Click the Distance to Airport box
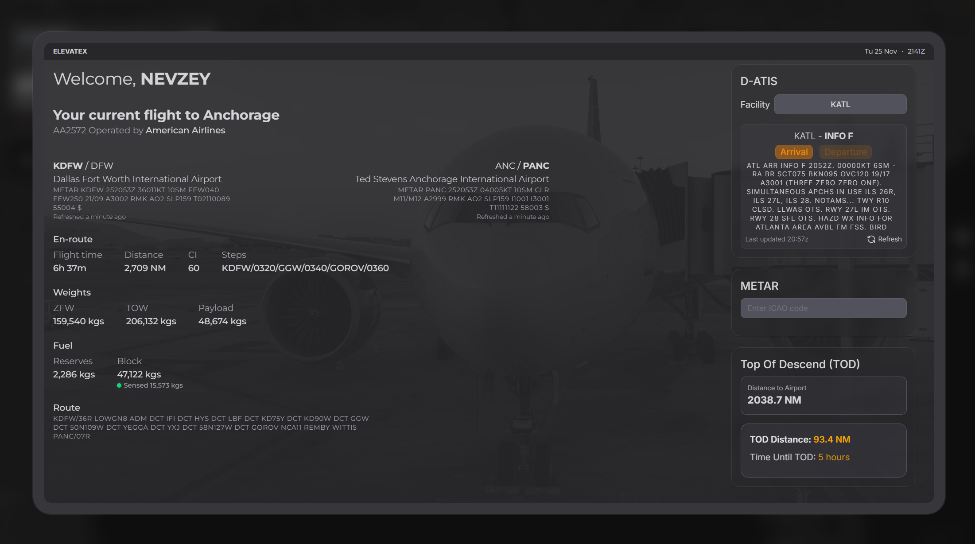Image resolution: width=975 pixels, height=544 pixels. tap(823, 395)
